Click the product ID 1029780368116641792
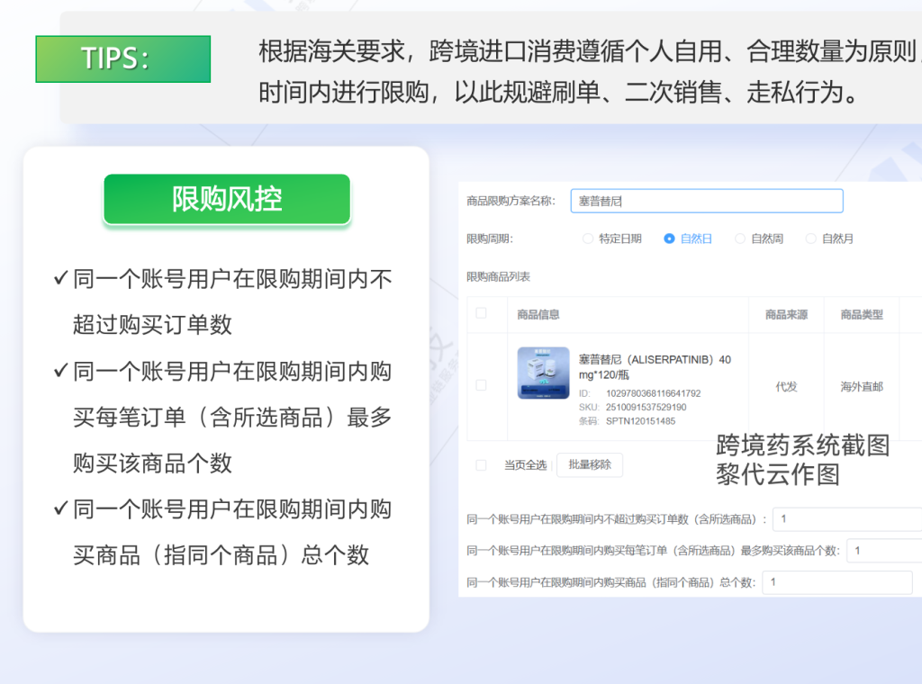The width and height of the screenshot is (922, 684). (654, 393)
